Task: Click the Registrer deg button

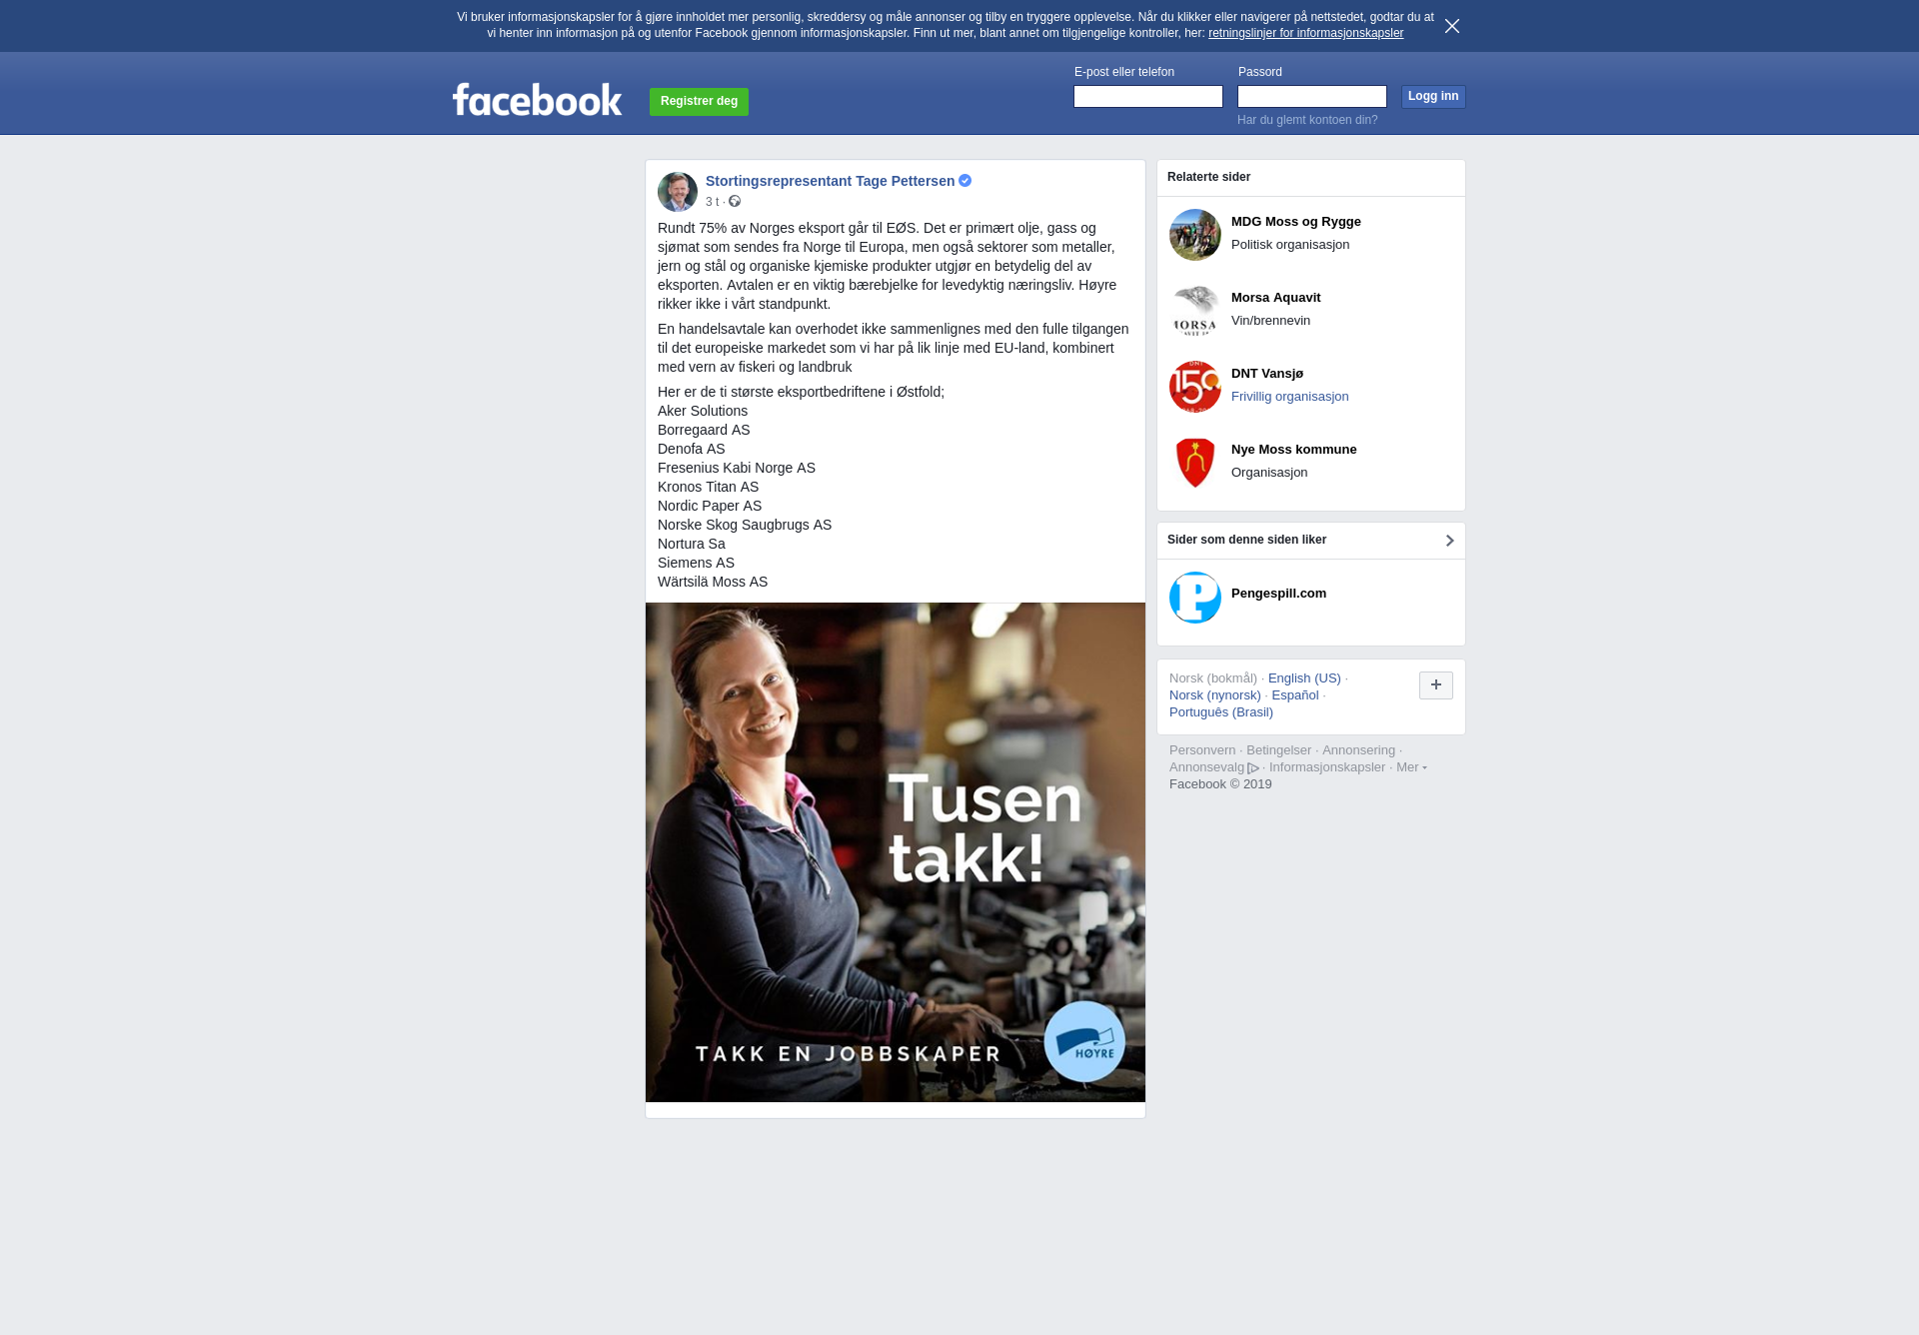Action: (x=699, y=102)
